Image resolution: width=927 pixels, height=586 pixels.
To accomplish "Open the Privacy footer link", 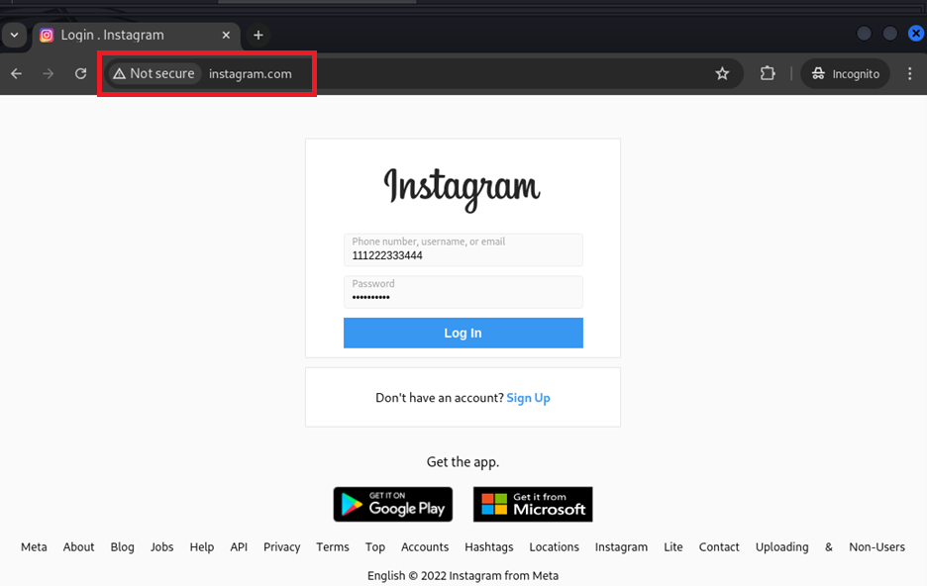I will click(281, 546).
